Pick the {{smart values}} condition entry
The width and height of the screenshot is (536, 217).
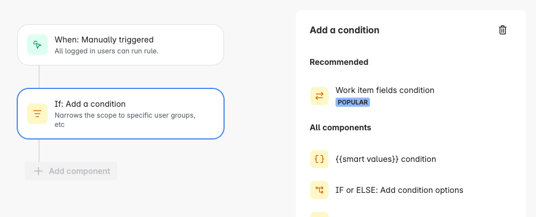tap(385, 159)
